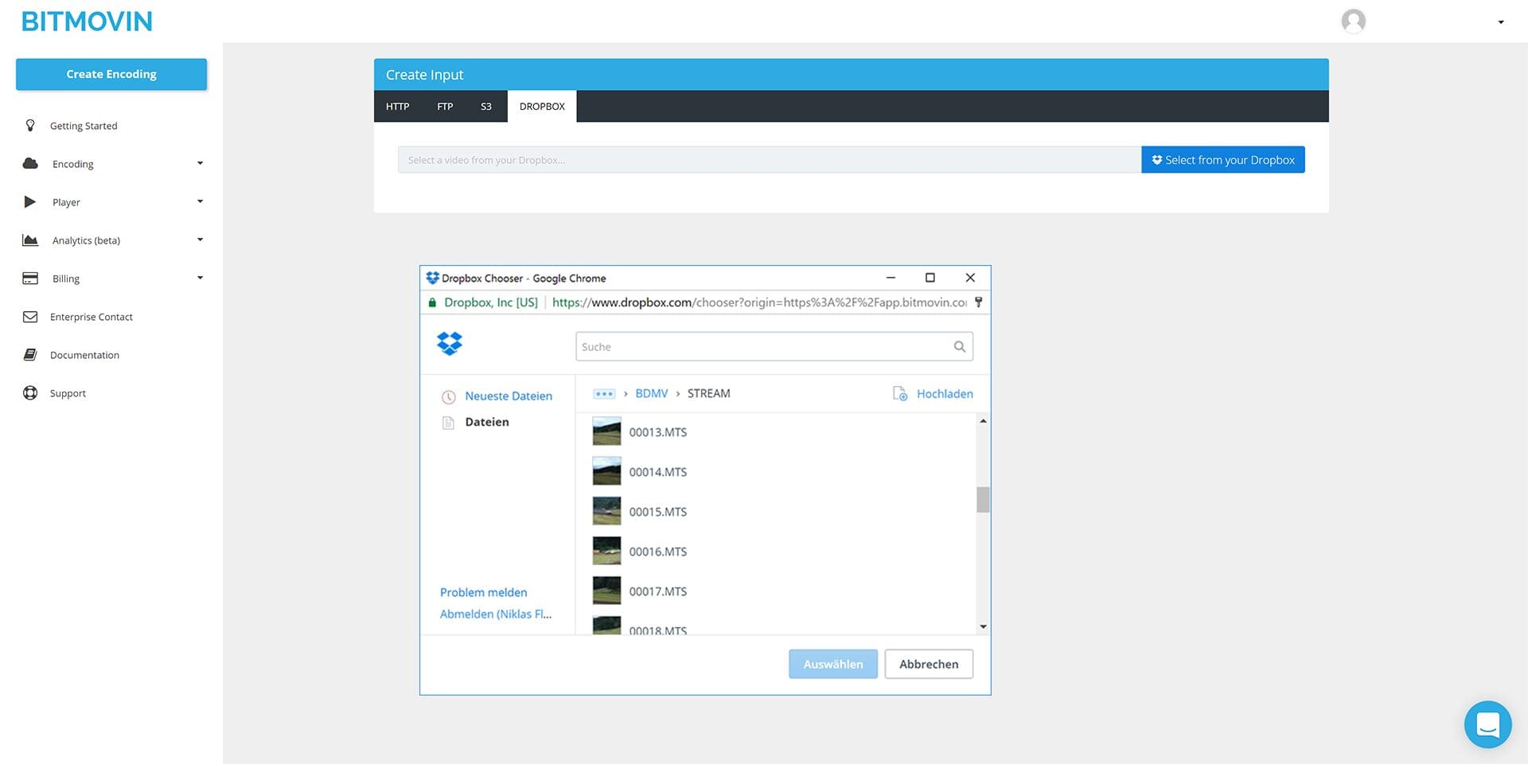Click the Dropbox video path field
This screenshot has width=1528, height=764.
[x=769, y=159]
